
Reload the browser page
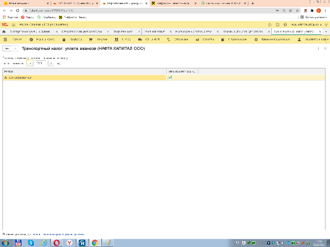point(18,11)
